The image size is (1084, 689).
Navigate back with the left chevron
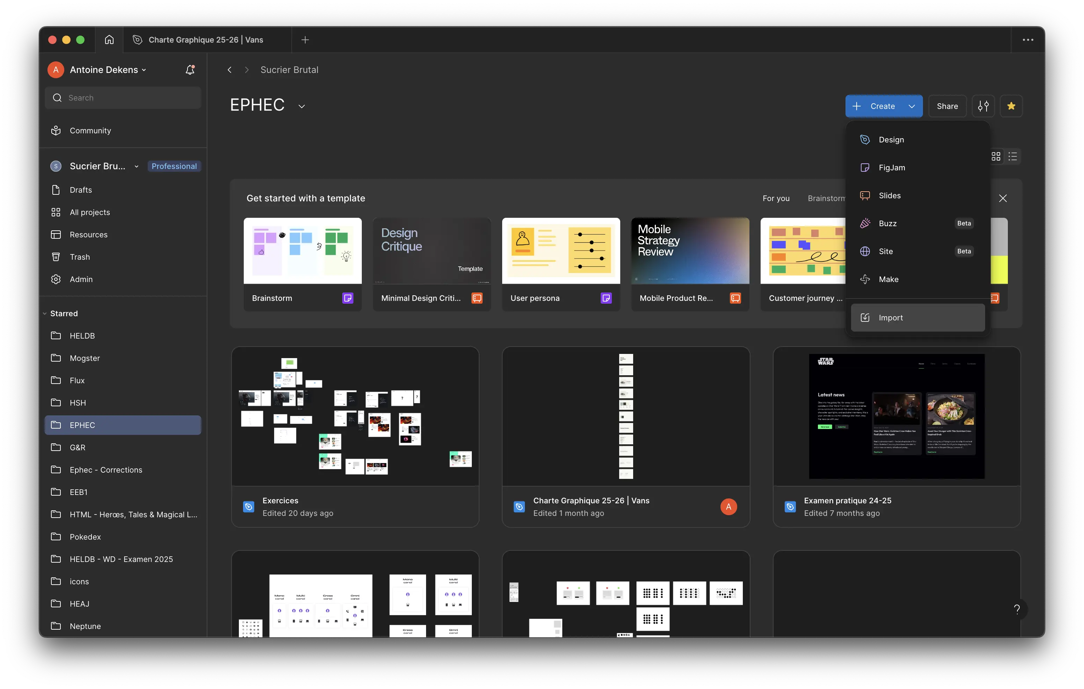[229, 70]
